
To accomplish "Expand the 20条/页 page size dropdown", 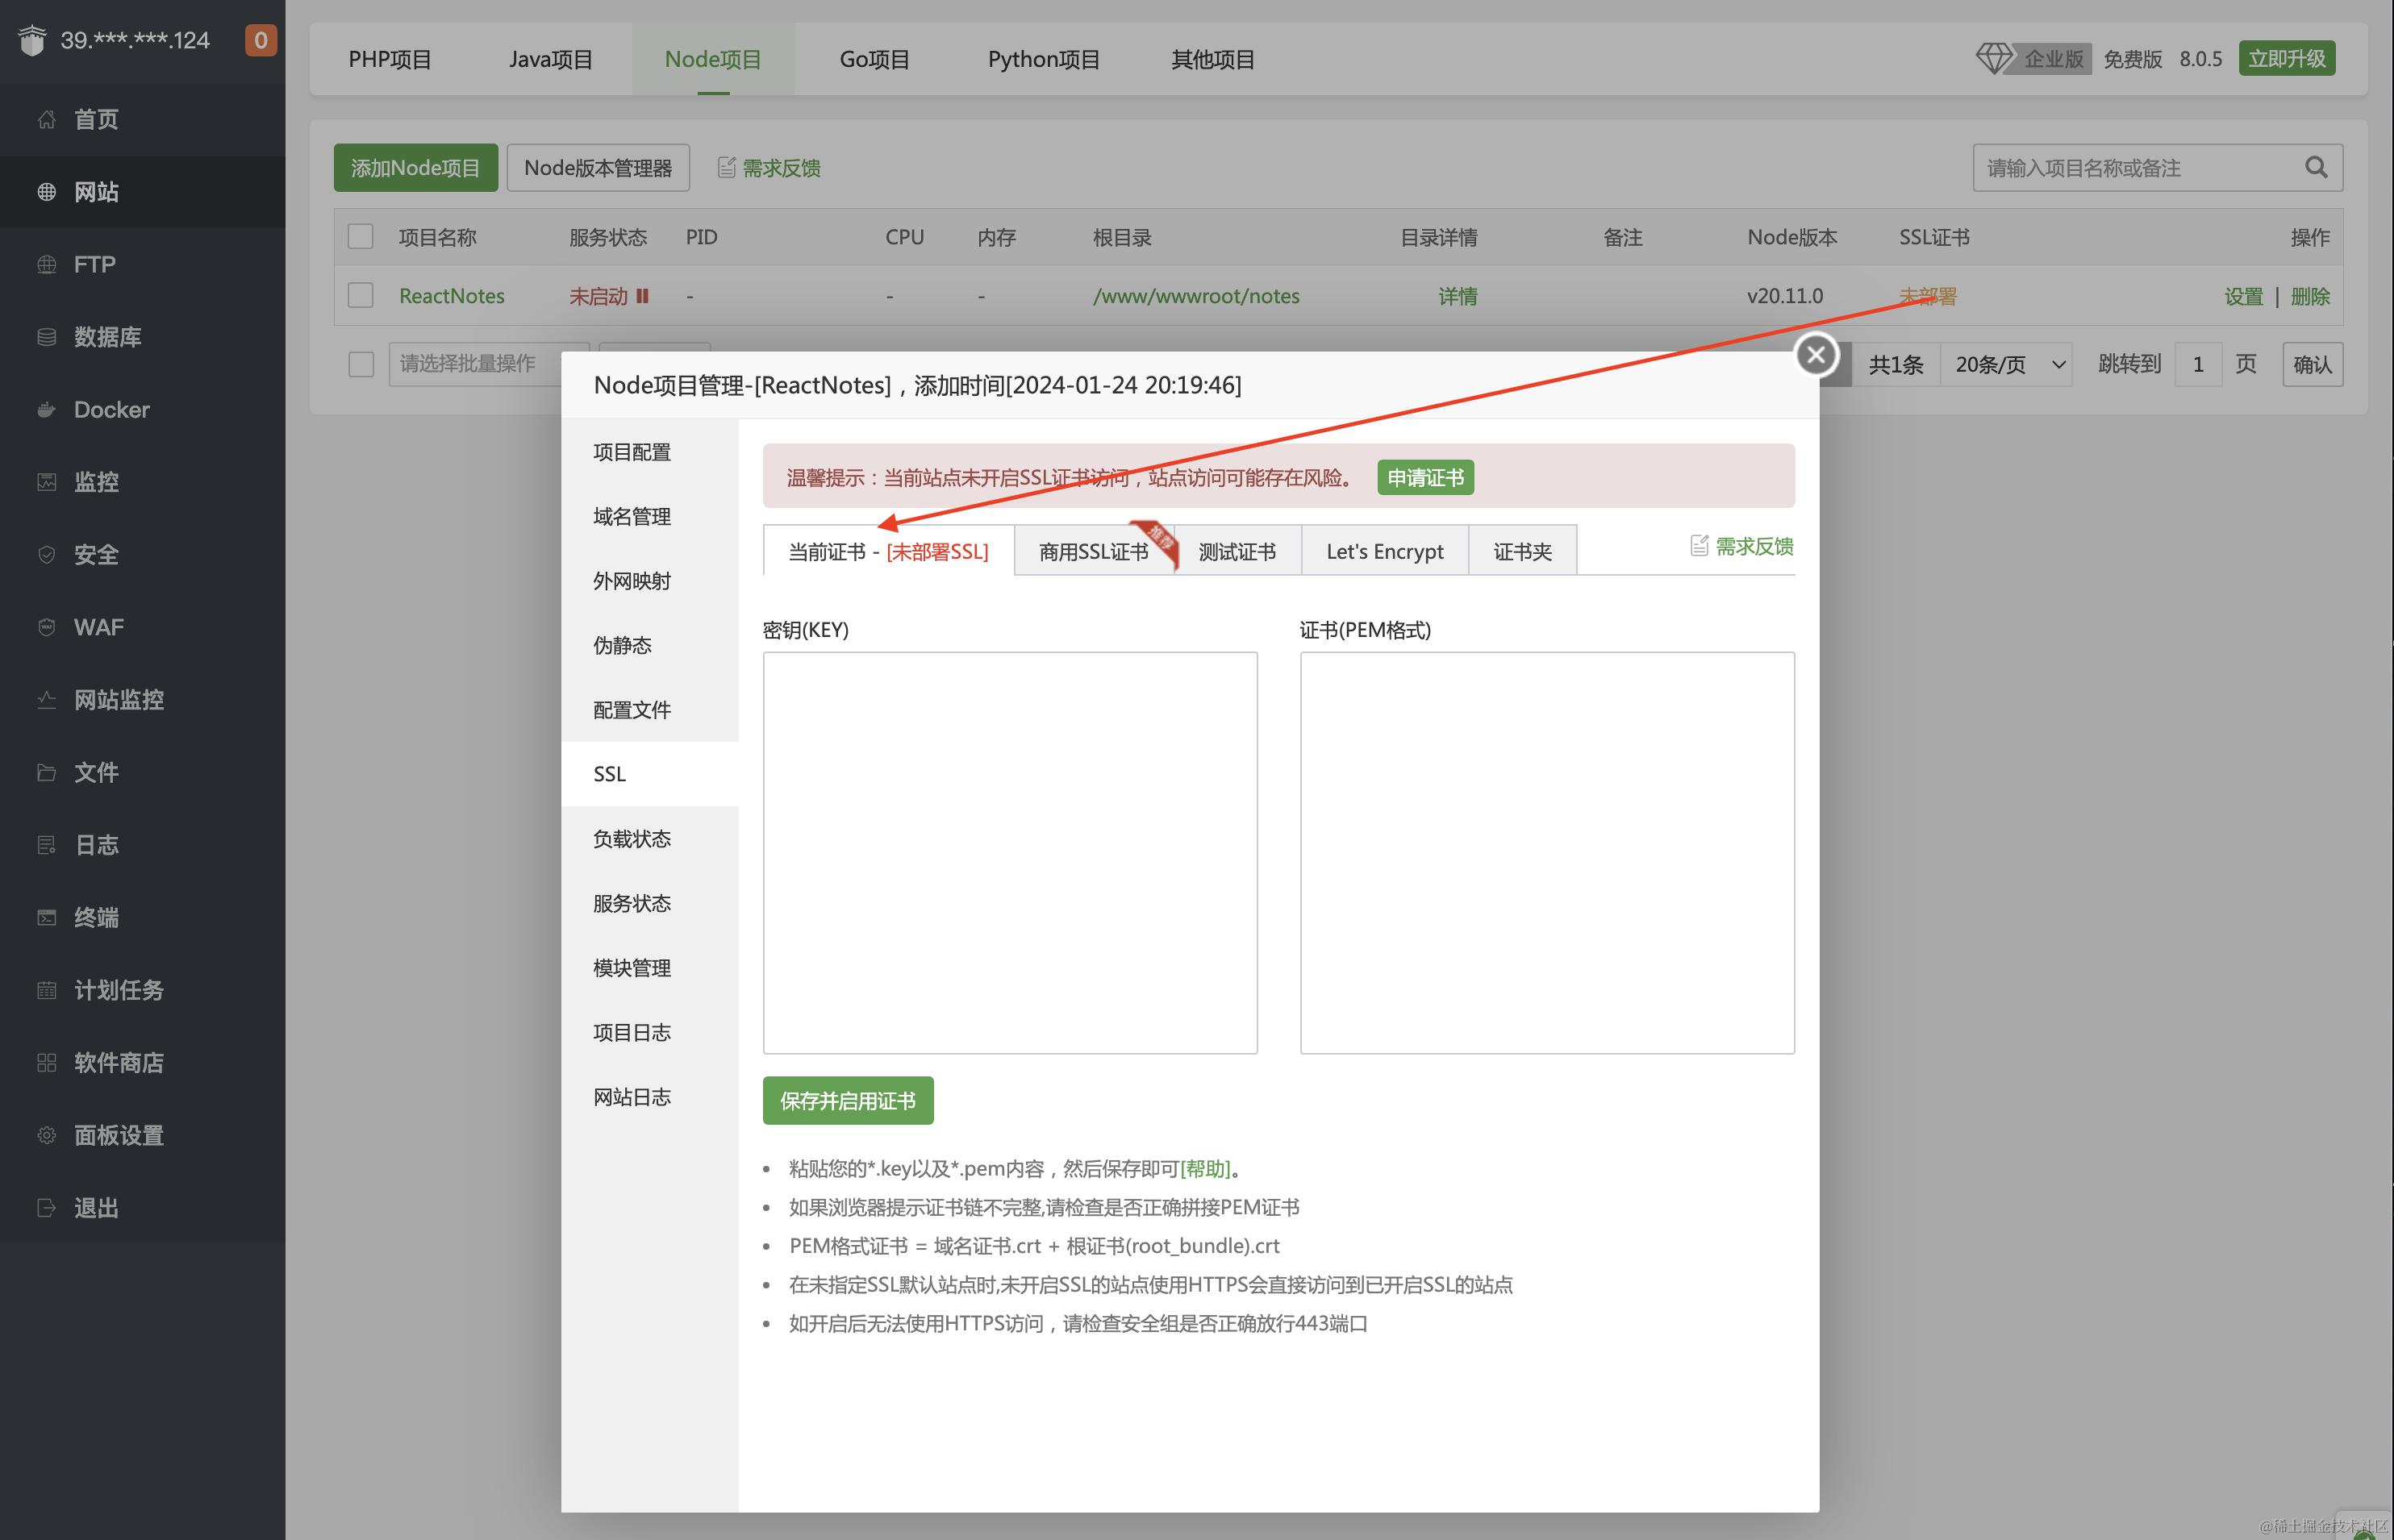I will tap(2007, 364).
